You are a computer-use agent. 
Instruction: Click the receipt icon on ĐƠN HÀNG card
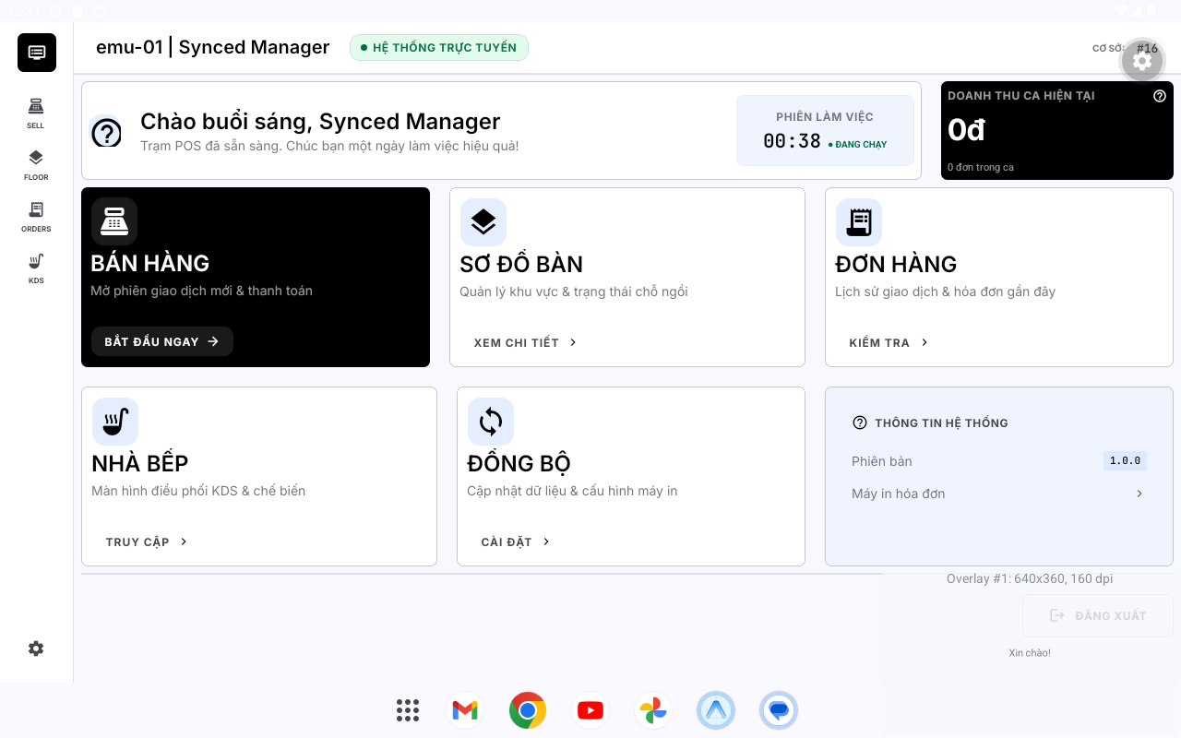point(859,221)
